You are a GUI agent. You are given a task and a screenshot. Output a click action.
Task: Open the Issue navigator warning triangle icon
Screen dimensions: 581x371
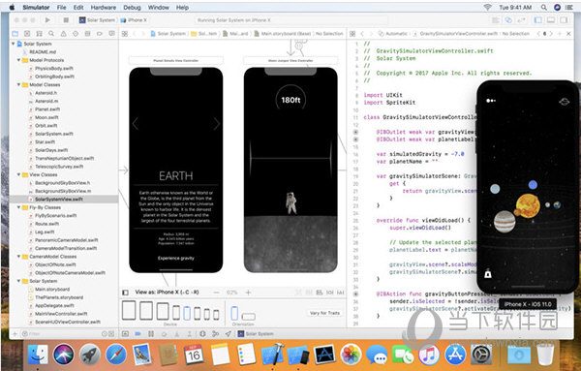63,33
